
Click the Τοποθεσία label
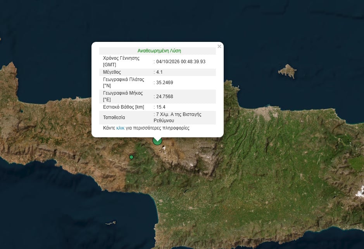[114, 117]
